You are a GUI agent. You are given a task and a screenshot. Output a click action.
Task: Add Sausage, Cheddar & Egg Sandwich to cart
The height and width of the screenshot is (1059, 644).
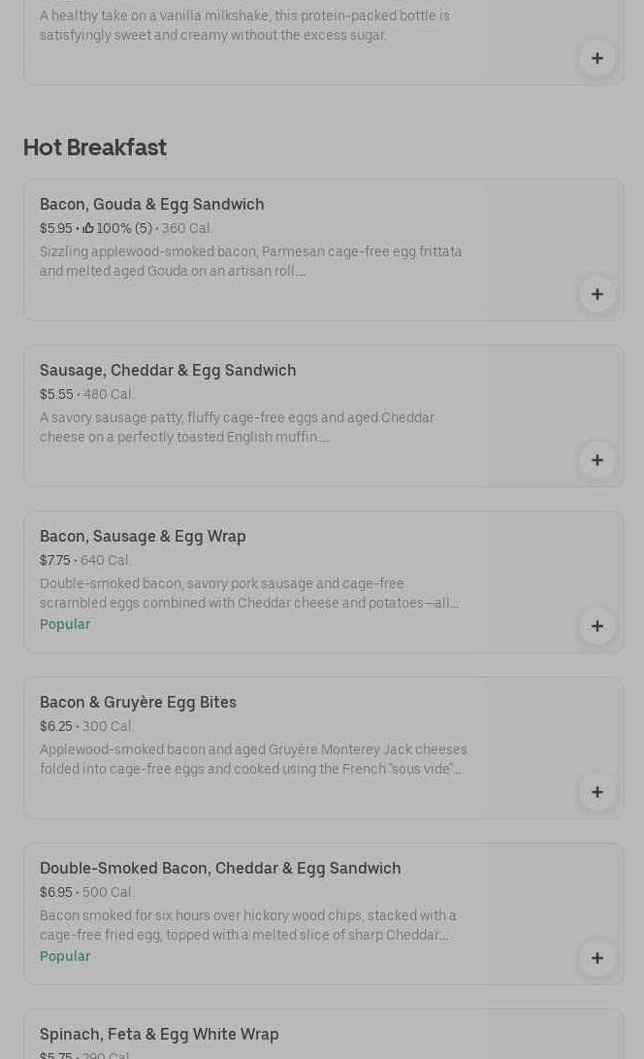(597, 460)
